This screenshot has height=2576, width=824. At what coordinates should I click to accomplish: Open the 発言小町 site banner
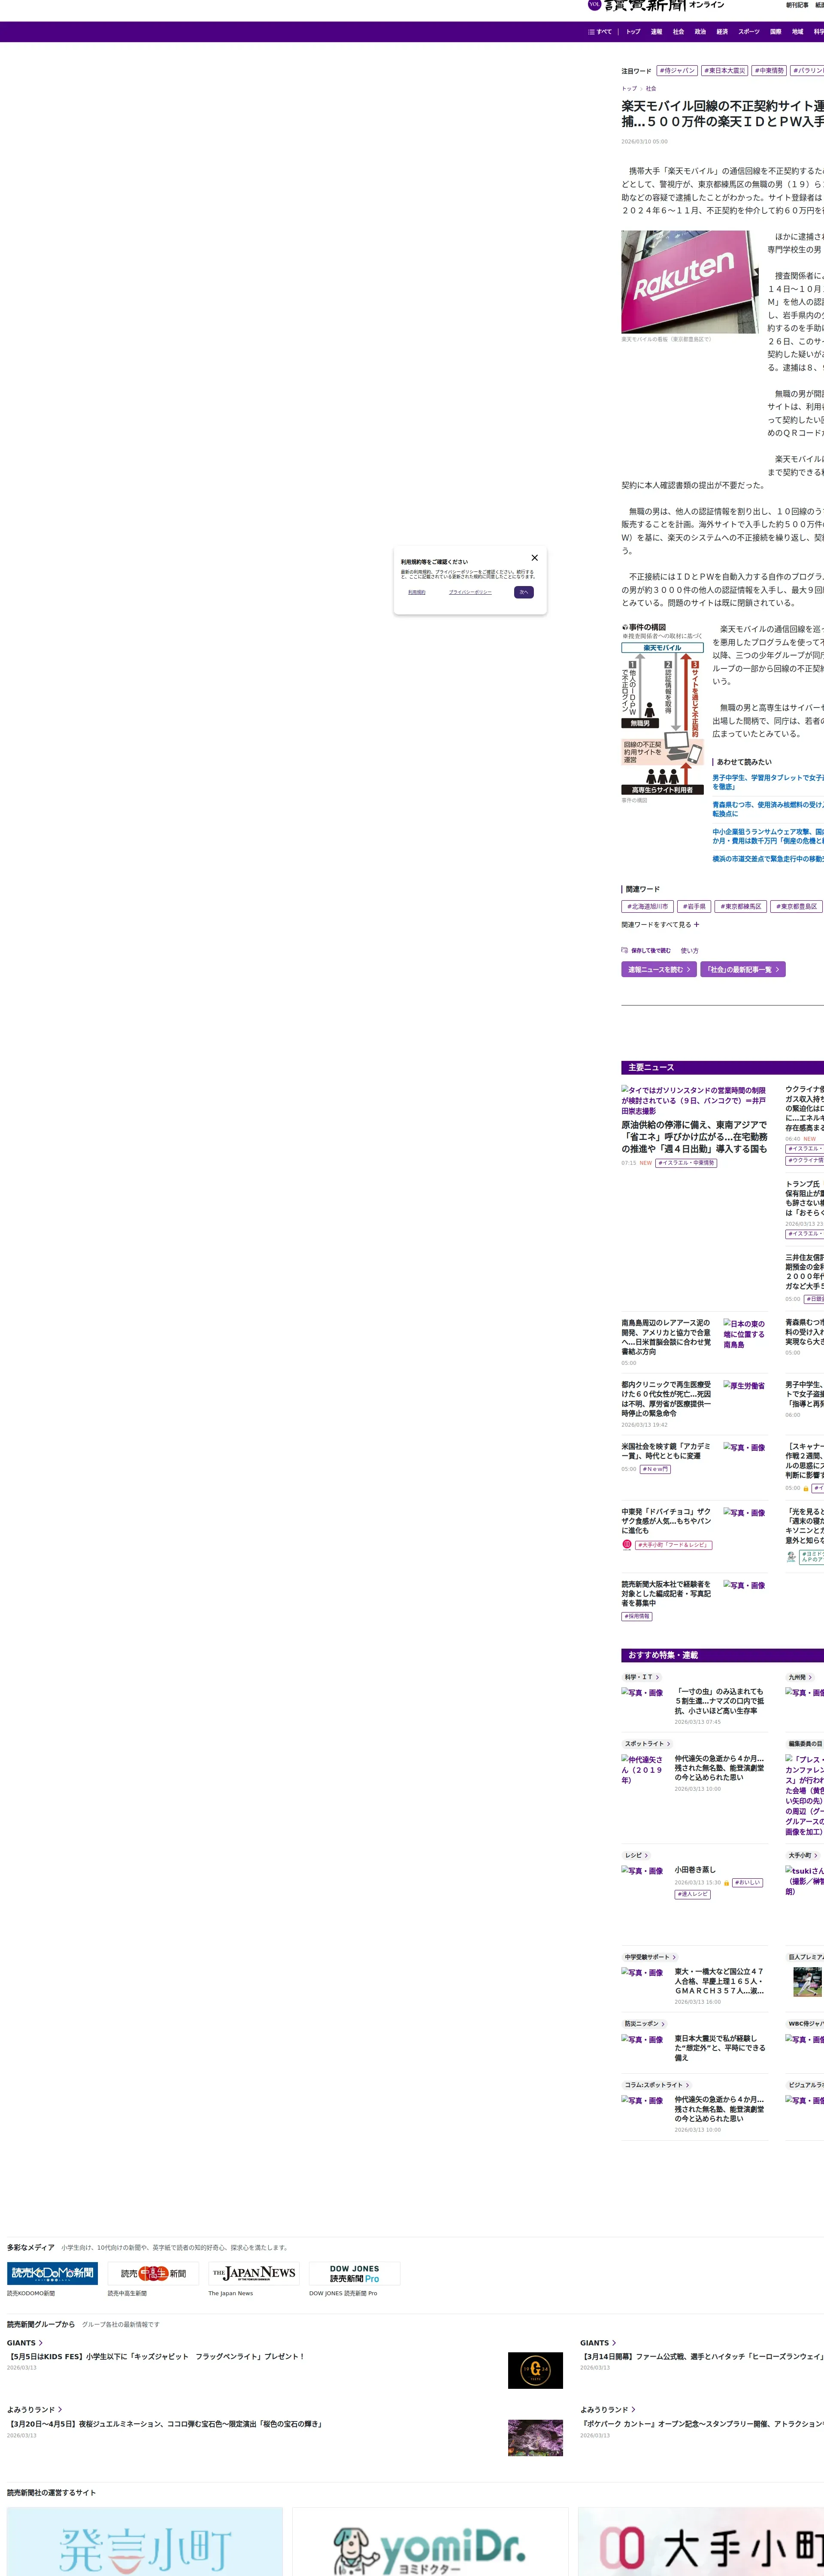pos(145,2545)
